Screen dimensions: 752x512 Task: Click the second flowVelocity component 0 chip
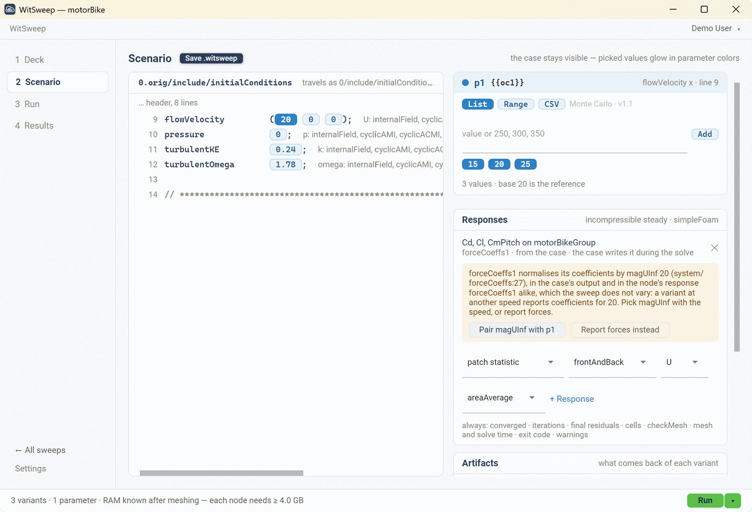tap(311, 119)
